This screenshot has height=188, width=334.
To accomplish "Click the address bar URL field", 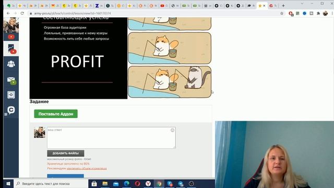I will (x=153, y=13).
